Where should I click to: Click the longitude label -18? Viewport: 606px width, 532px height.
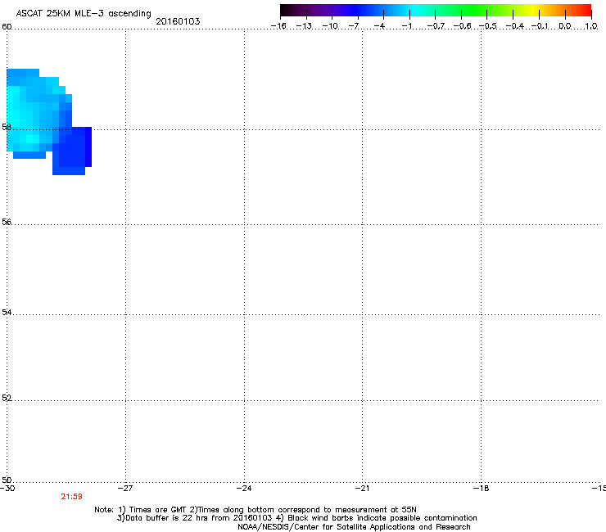[x=481, y=489]
